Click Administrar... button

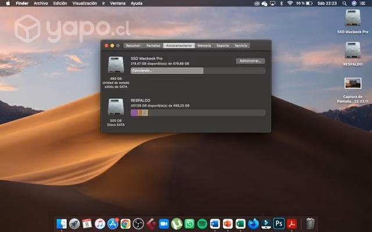click(x=251, y=61)
